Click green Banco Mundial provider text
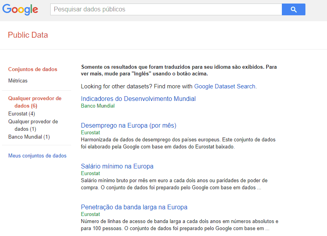Screen dimensions: 327x236 click(x=98, y=106)
